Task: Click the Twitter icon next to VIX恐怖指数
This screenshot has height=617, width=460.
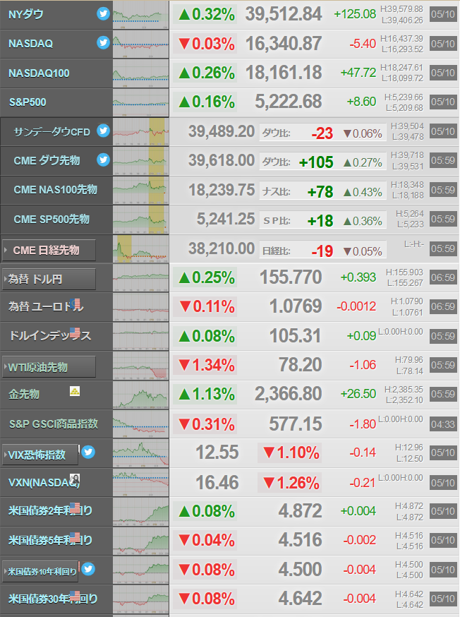Action: coord(88,452)
